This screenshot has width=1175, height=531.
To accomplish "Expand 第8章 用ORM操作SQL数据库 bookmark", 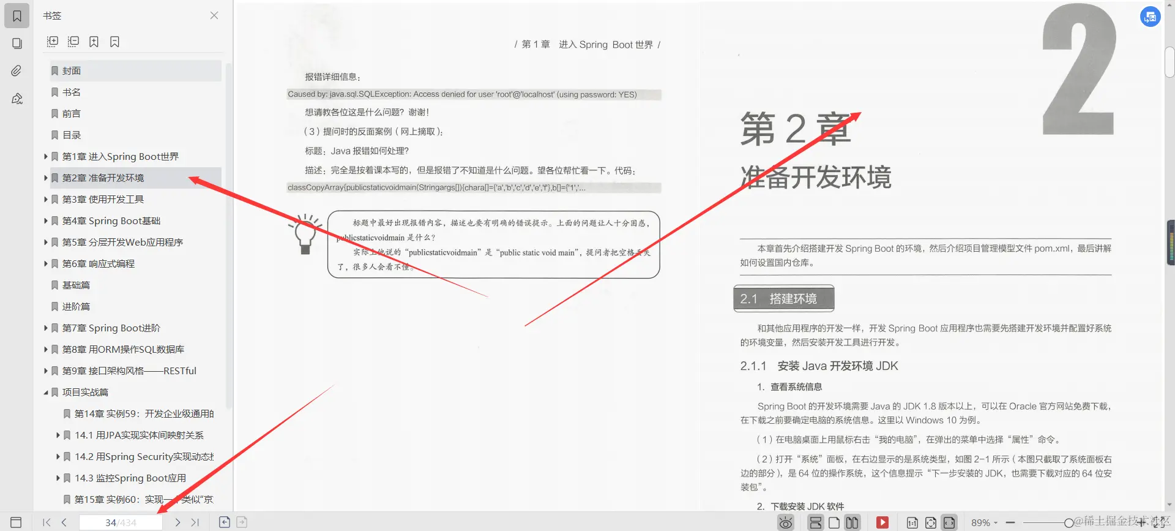I will 45,349.
